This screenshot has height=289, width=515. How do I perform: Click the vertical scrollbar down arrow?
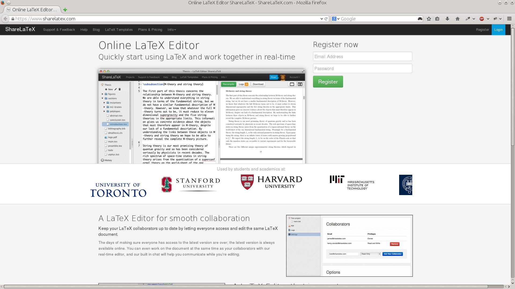click(513, 283)
